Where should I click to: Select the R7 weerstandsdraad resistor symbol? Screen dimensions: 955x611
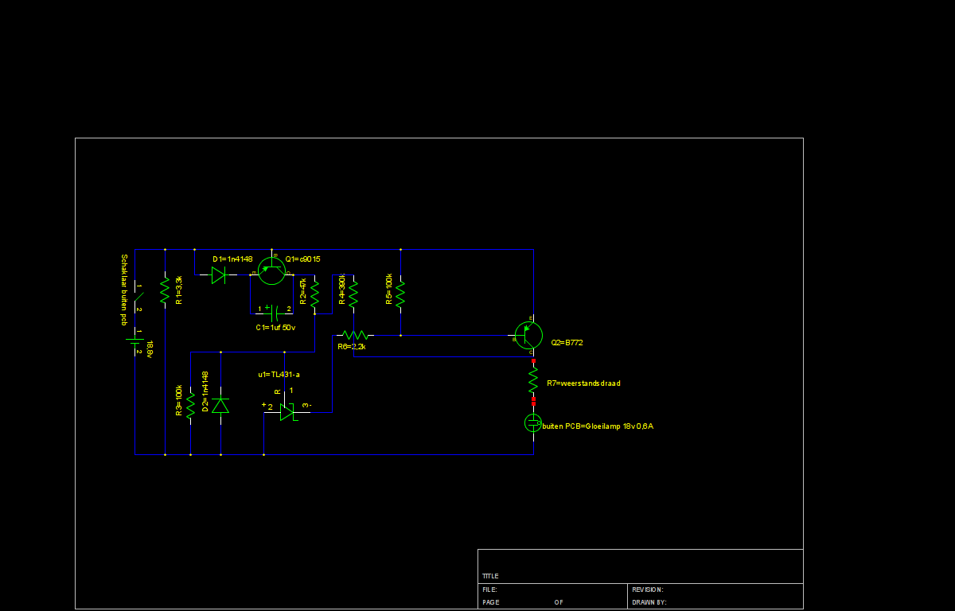click(533, 379)
